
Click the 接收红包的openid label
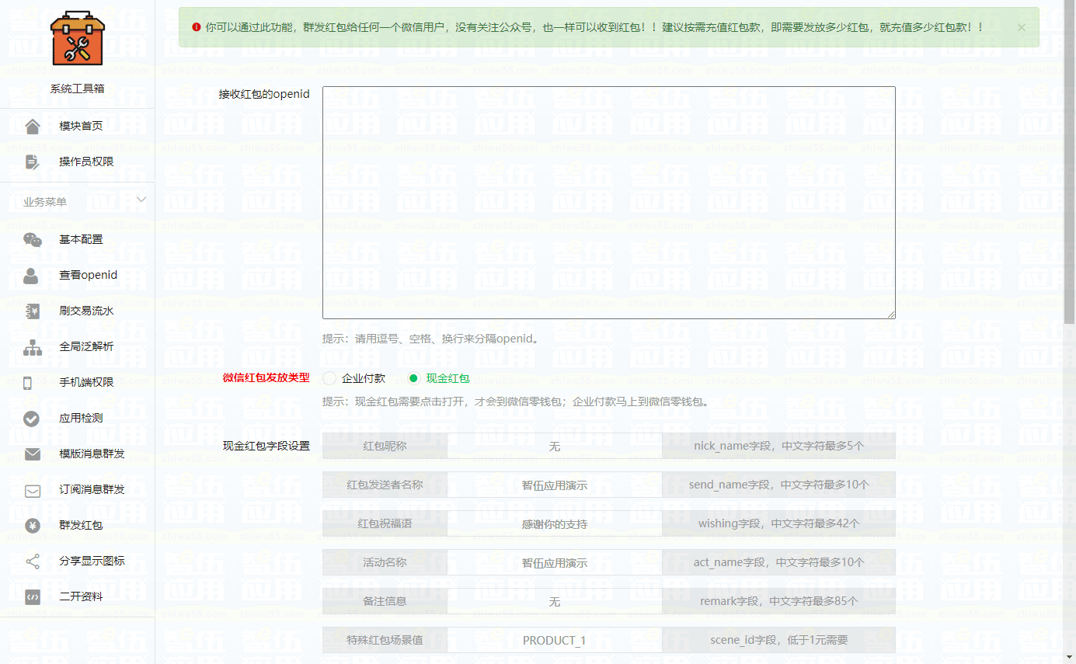pos(264,94)
